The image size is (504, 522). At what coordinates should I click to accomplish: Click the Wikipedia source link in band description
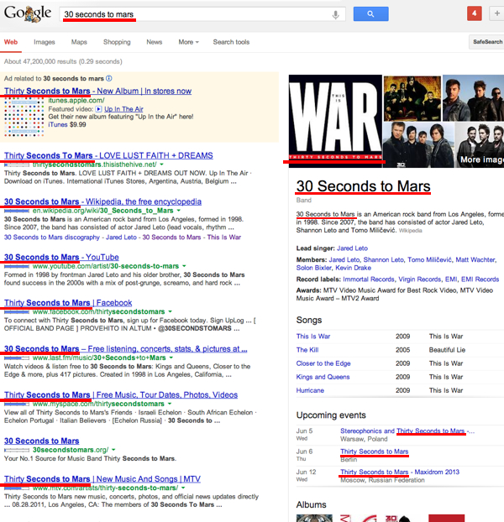411,231
